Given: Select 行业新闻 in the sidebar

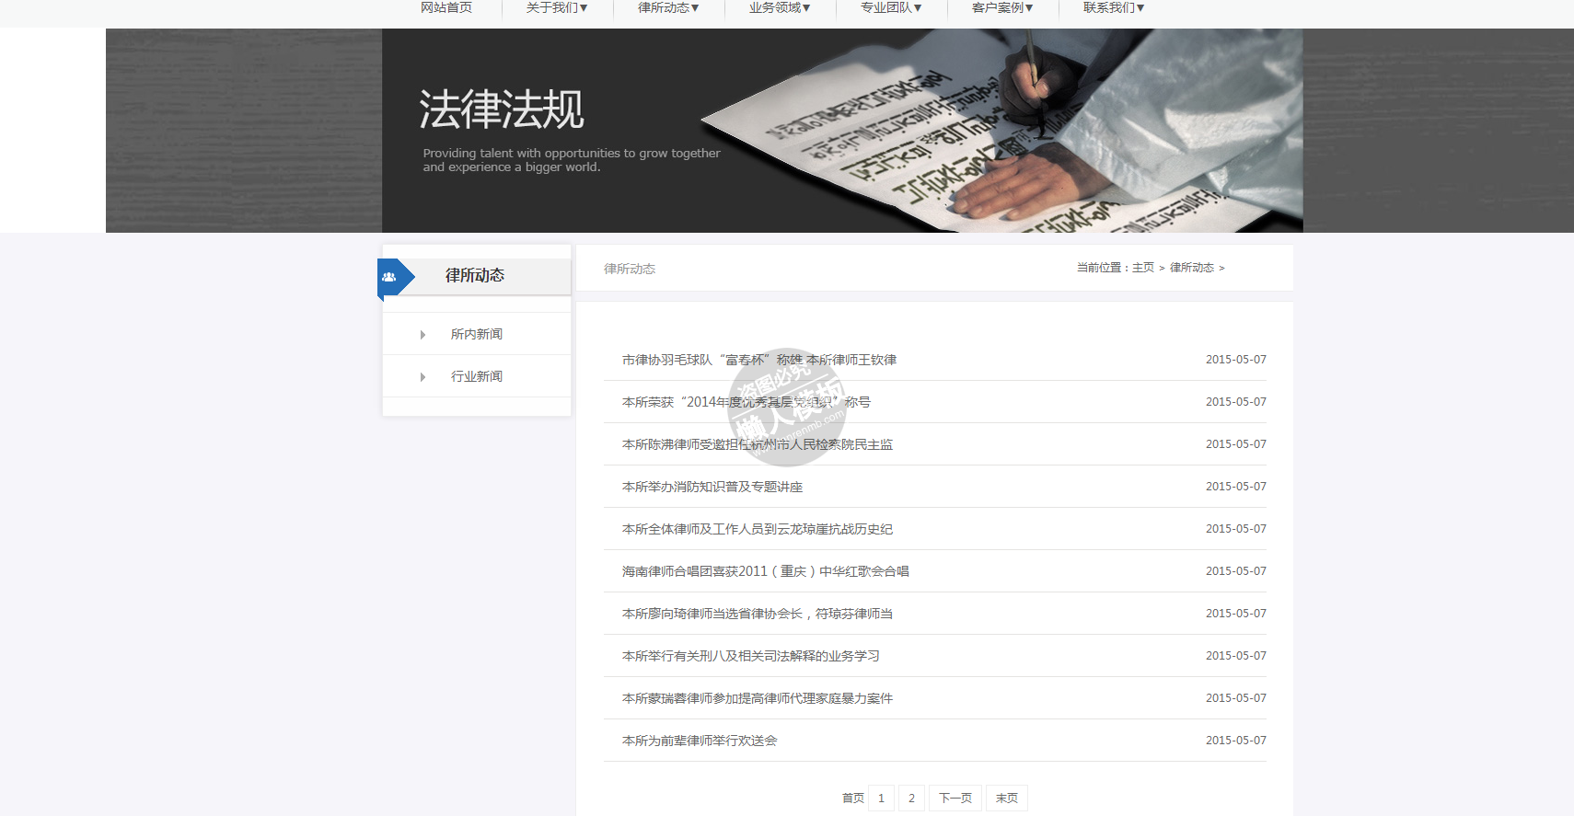Looking at the screenshot, I should 477,377.
